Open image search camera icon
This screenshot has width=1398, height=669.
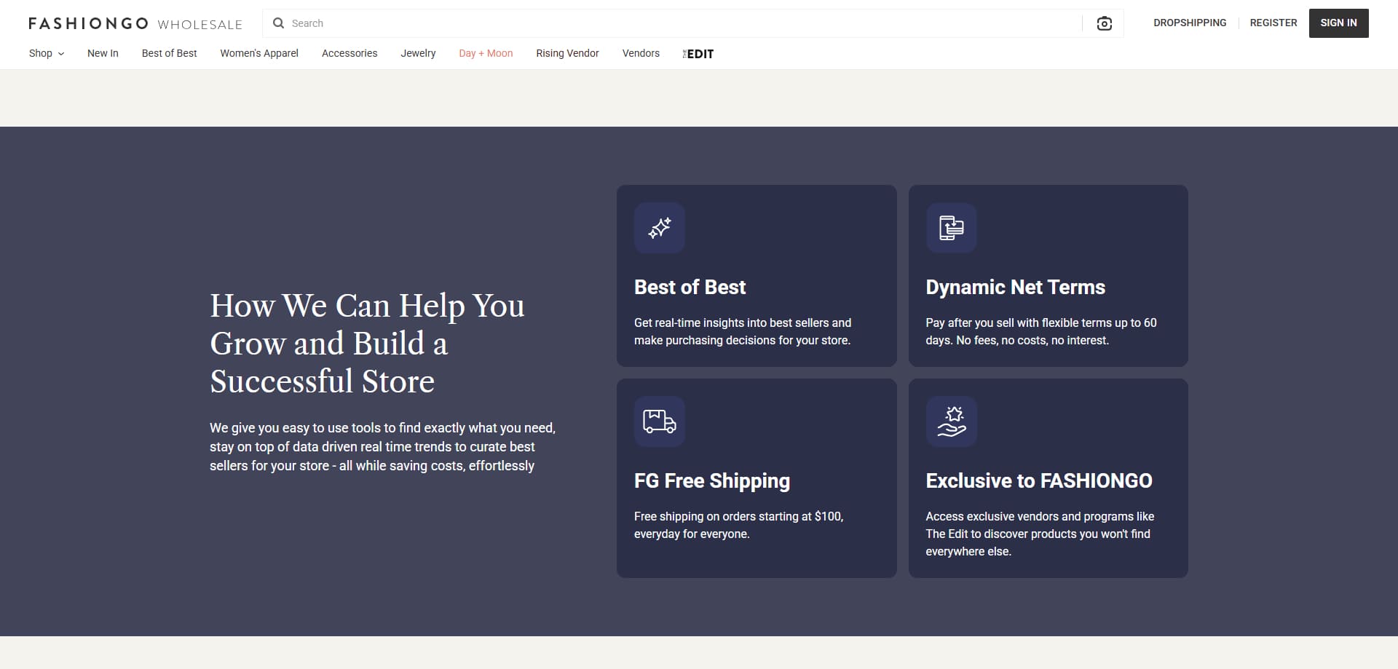1104,23
